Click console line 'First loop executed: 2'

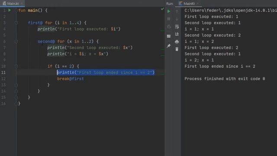(x=211, y=48)
